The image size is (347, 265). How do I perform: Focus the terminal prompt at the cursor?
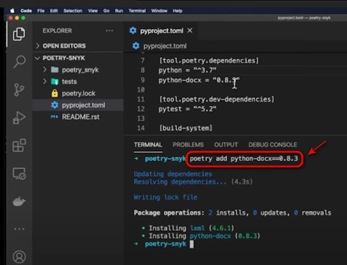point(192,244)
